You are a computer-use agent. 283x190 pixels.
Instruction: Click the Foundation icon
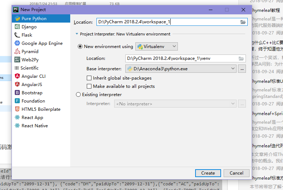coord(17,101)
